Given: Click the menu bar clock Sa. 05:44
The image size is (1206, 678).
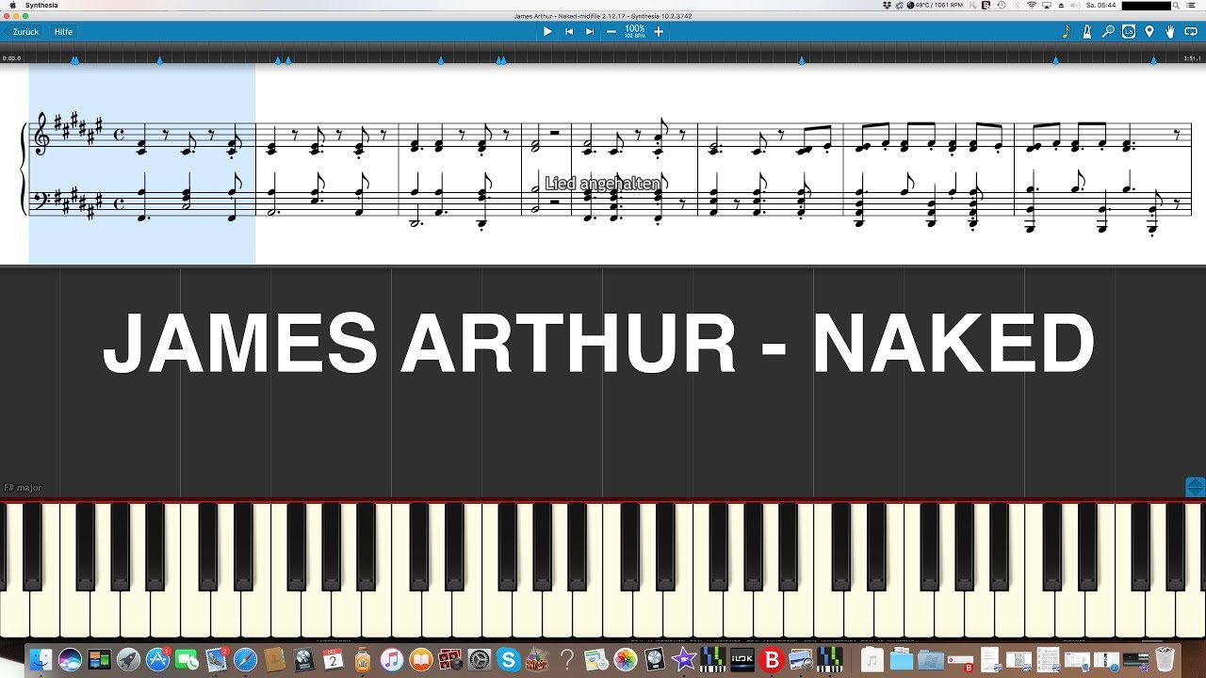Looking at the screenshot, I should (x=1101, y=5).
